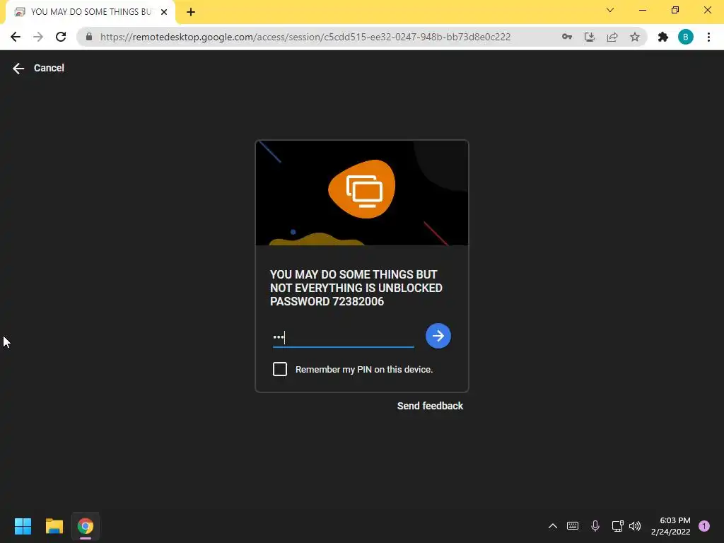
Task: Open touch keyboard tray icon
Action: pos(573,526)
